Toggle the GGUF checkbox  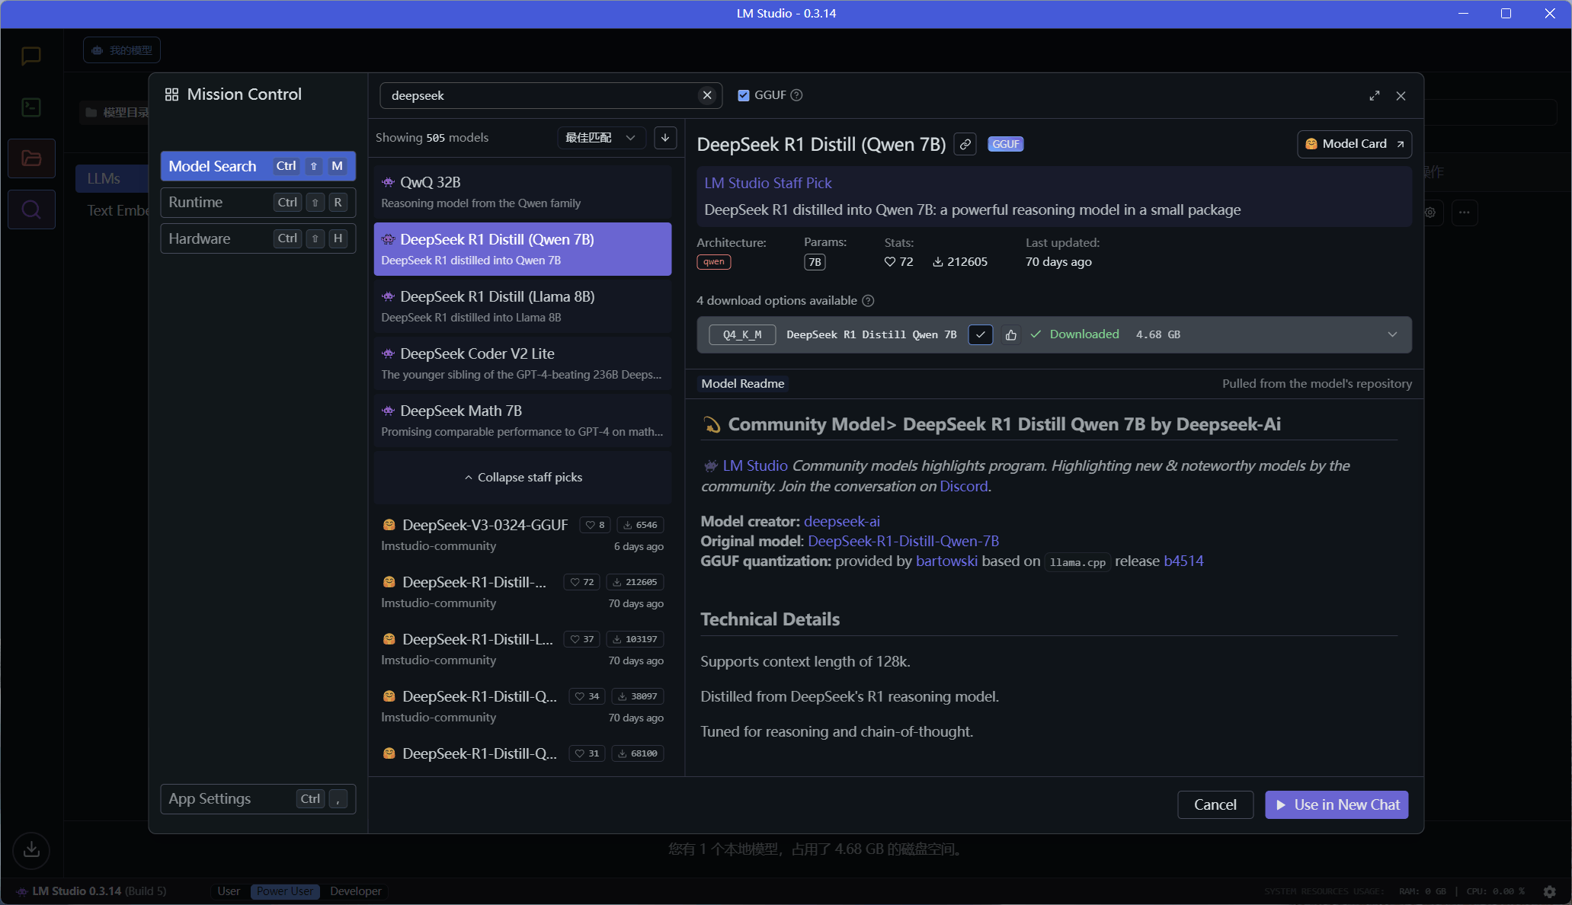tap(744, 95)
